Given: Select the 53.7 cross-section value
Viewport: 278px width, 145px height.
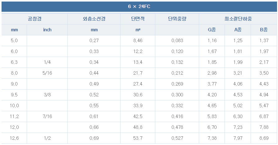Looking at the screenshot, I should (138, 138).
